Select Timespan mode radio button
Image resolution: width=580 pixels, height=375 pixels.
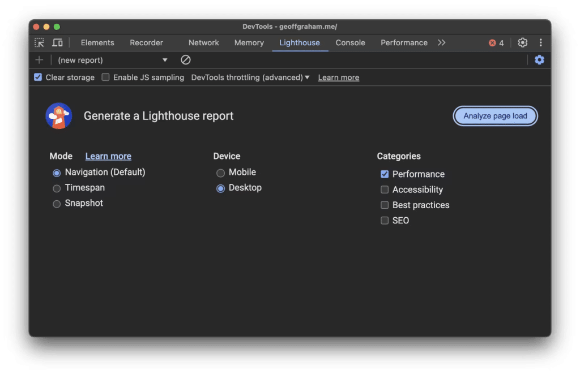(x=57, y=188)
